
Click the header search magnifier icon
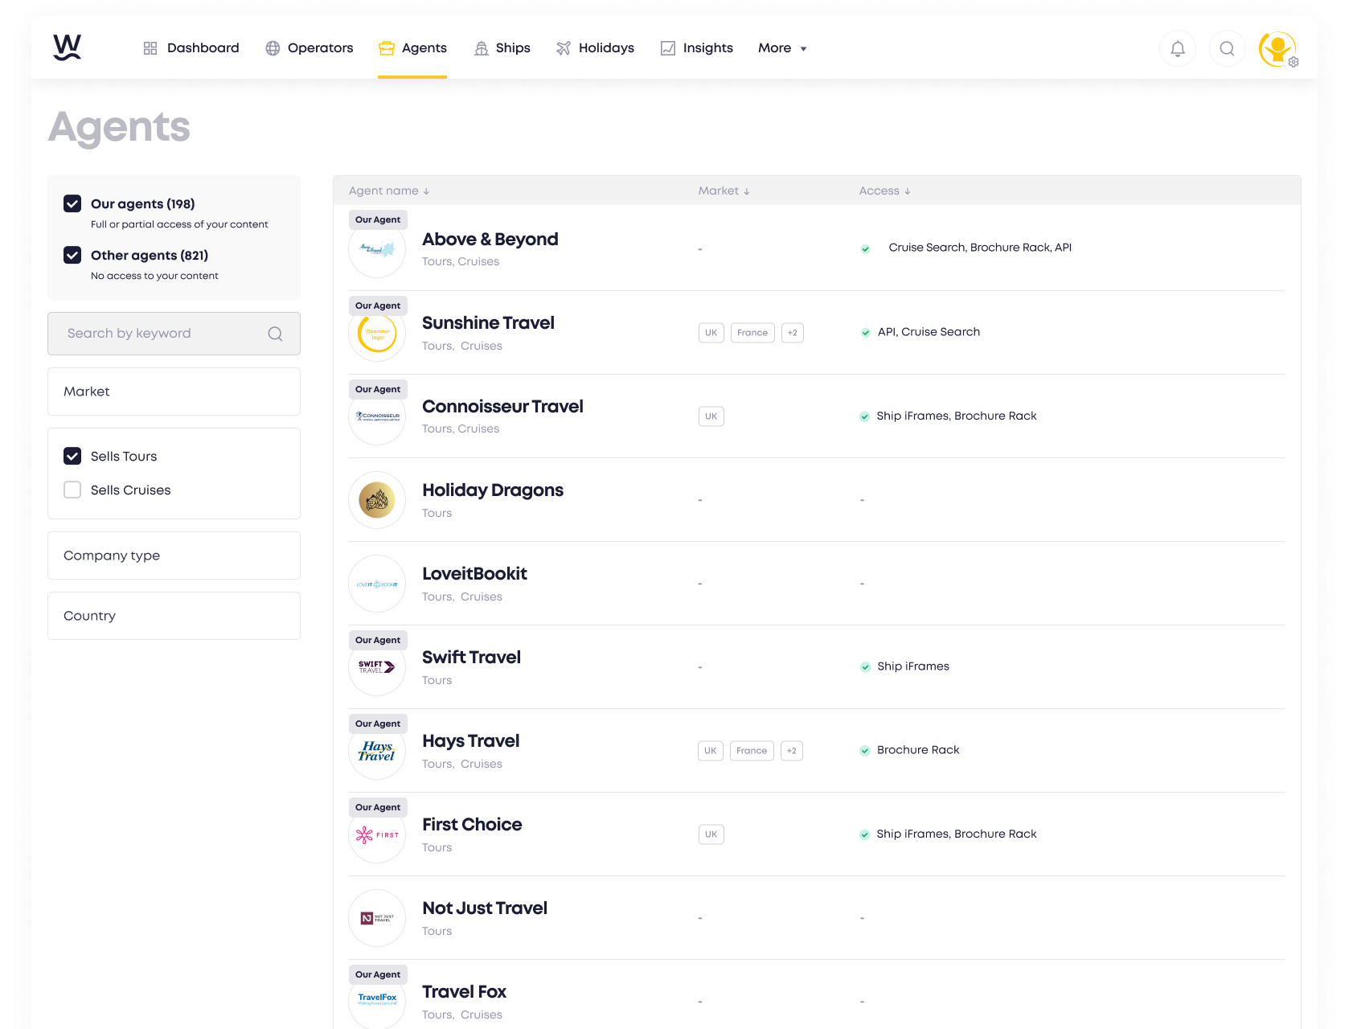(1227, 48)
